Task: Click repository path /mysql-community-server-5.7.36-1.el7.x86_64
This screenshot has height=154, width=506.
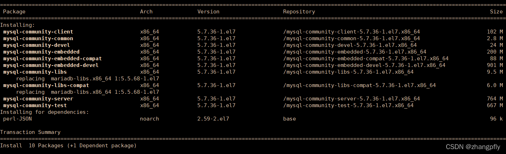Action: [x=351, y=99]
